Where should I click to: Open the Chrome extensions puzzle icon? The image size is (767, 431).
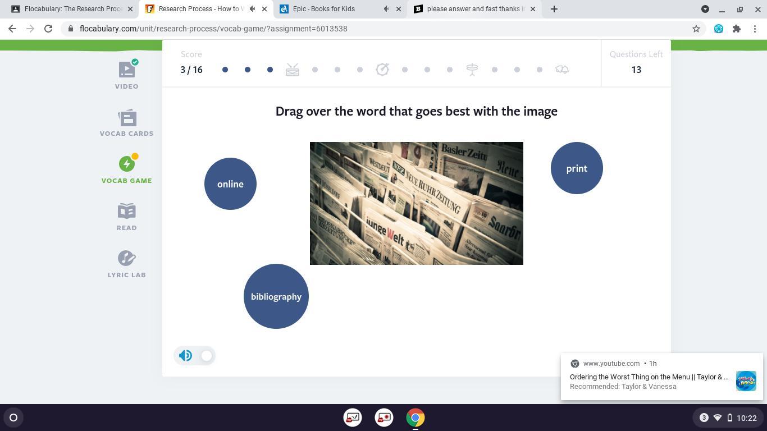point(737,29)
